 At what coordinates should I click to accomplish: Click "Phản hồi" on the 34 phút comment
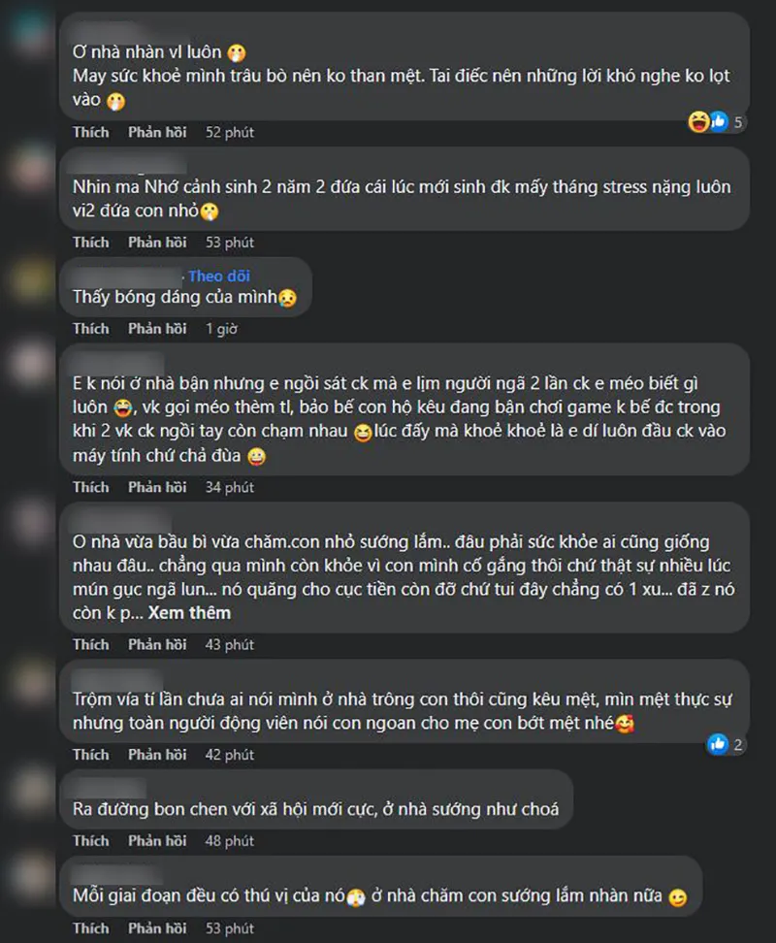tap(157, 487)
